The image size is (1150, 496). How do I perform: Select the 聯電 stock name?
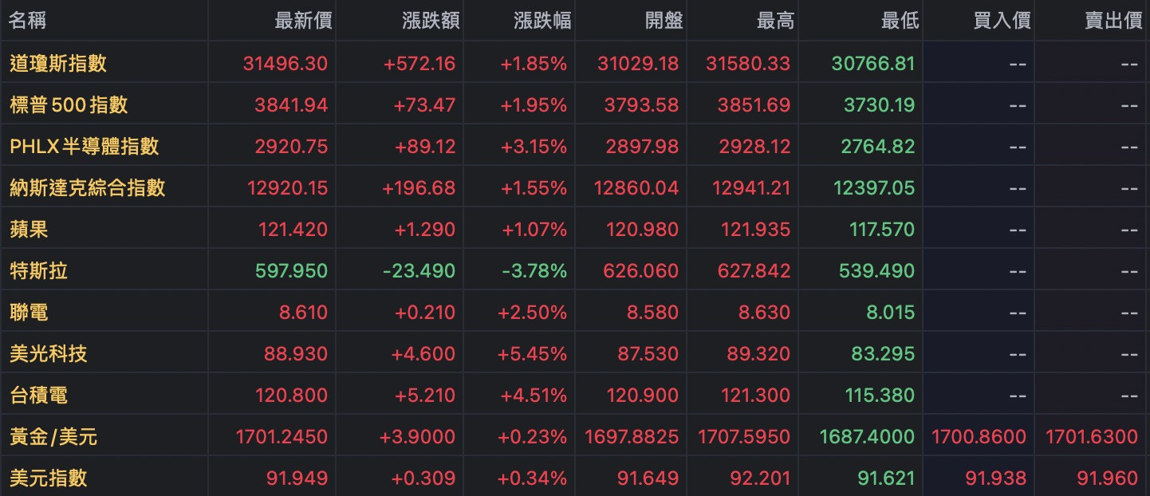coord(29,312)
